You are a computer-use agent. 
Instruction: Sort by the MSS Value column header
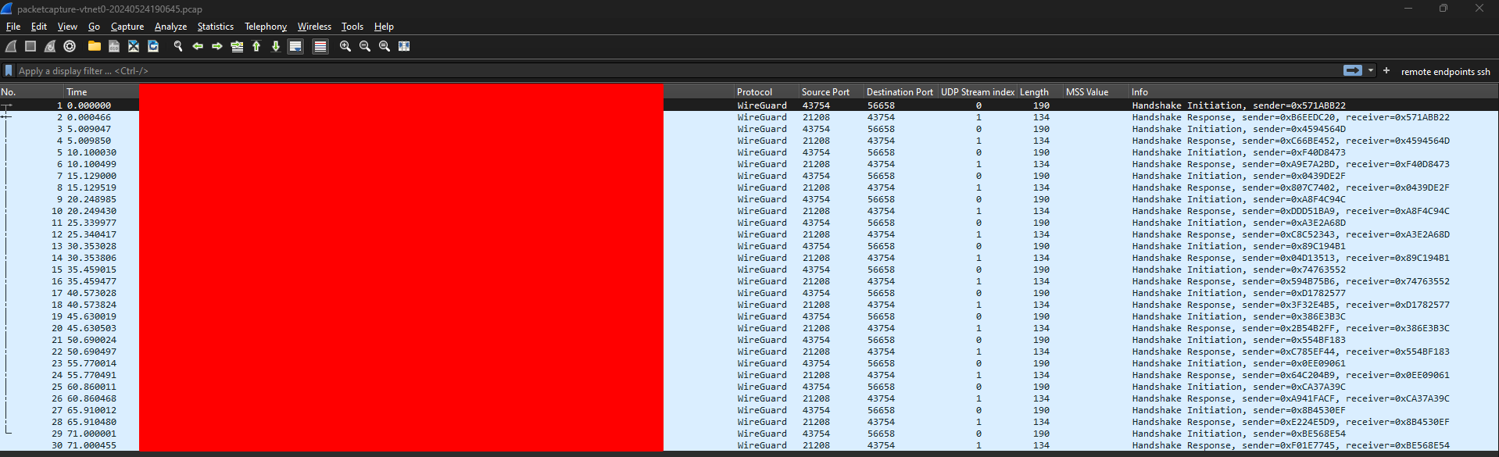click(1096, 91)
